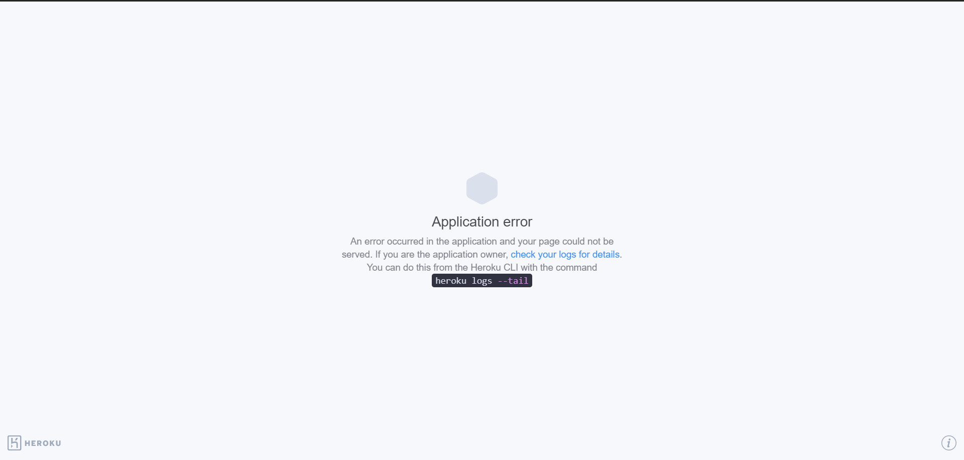
Task: Click the word 'check' in the blue link
Action: coord(523,255)
